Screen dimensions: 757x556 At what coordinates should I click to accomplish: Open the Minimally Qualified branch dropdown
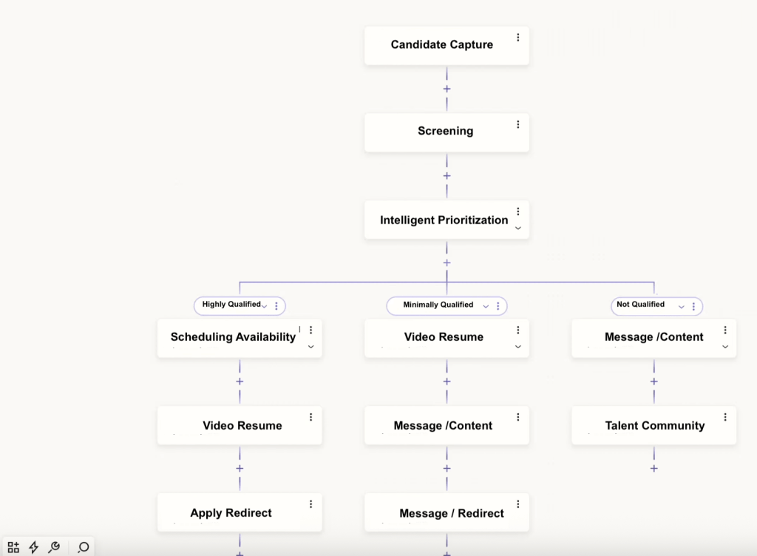[486, 306]
